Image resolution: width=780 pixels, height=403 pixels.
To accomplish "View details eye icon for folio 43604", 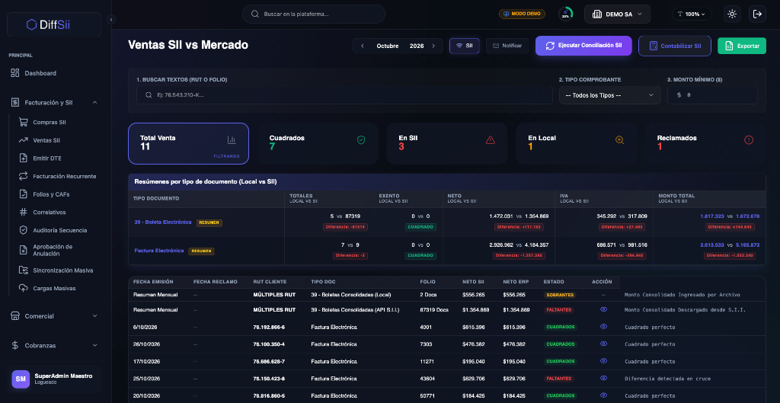I will click(x=603, y=378).
